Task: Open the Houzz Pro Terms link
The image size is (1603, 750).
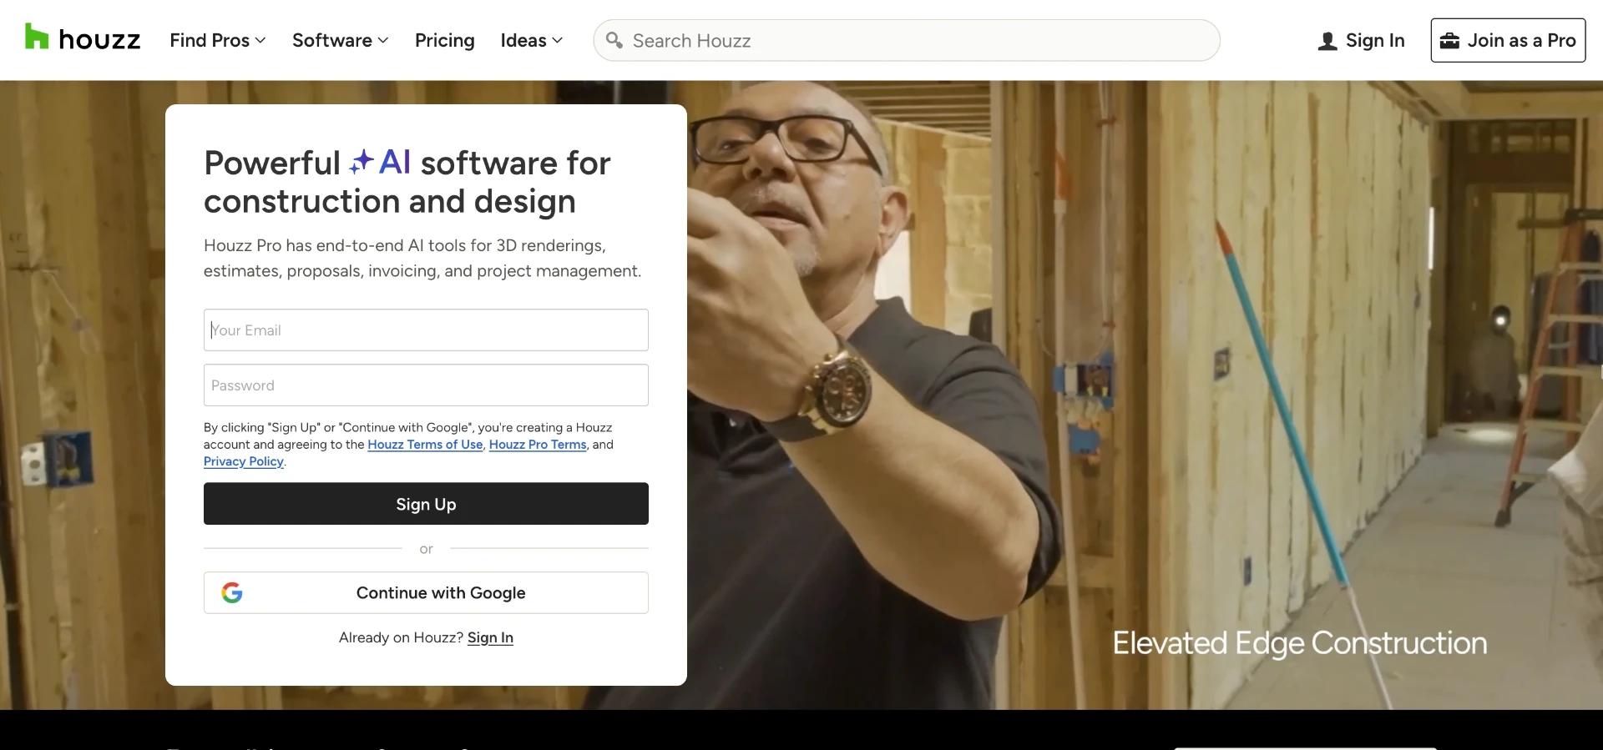Action: (538, 445)
